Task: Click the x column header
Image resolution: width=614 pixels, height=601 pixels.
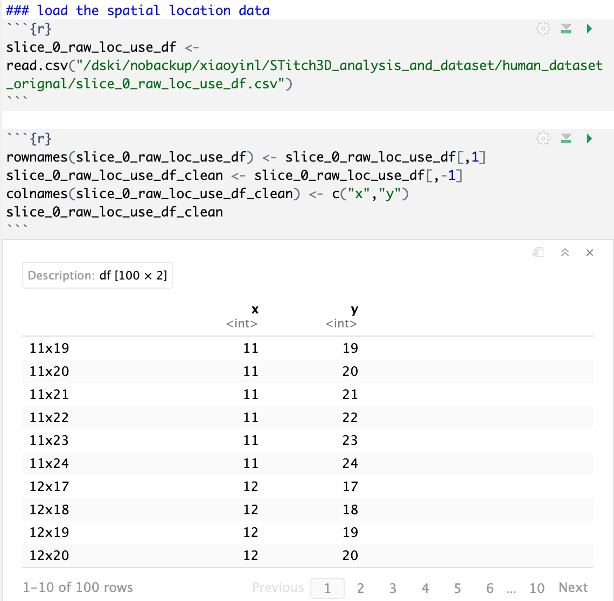Action: tap(254, 310)
